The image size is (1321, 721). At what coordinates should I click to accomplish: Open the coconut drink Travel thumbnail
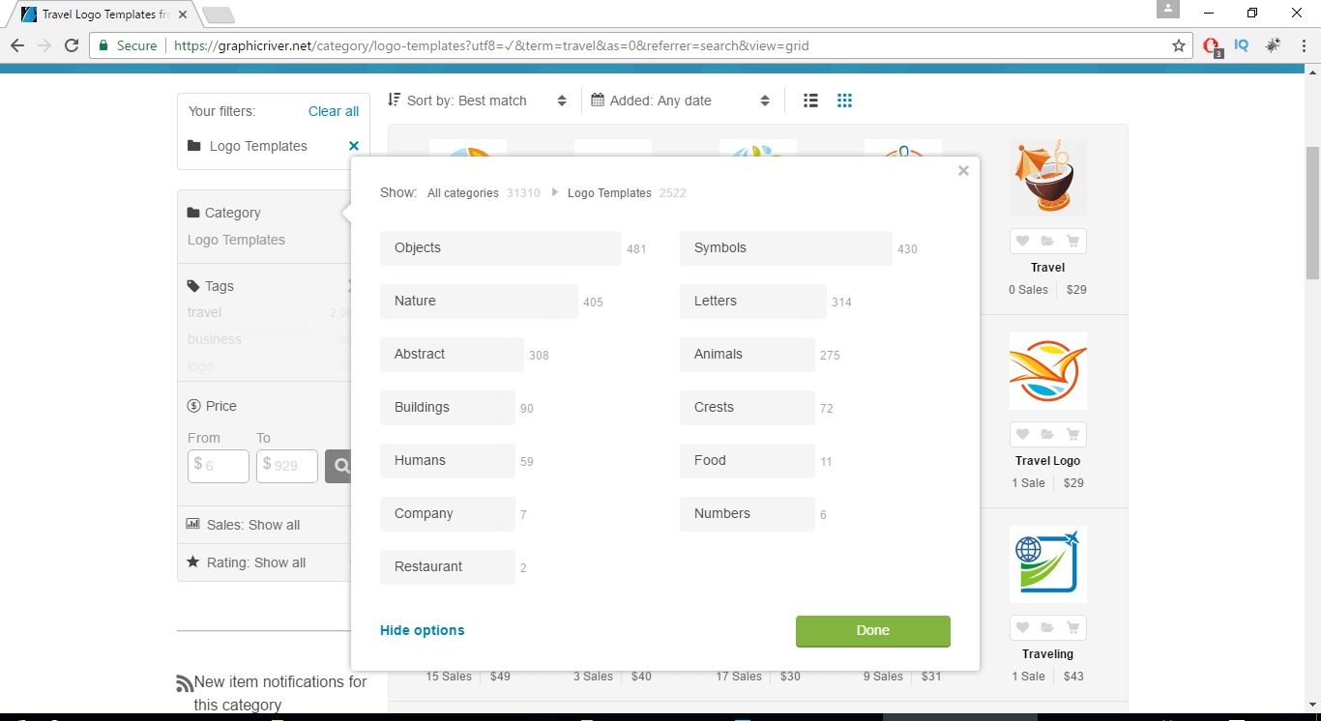pos(1048,178)
